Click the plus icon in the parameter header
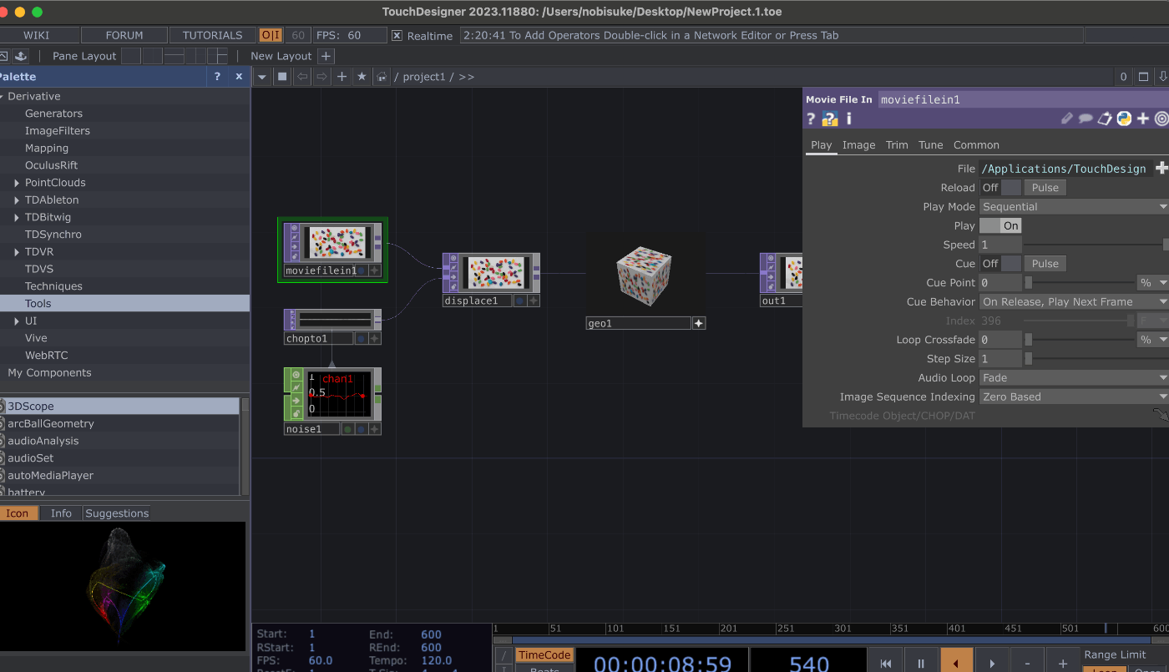 [1143, 119]
